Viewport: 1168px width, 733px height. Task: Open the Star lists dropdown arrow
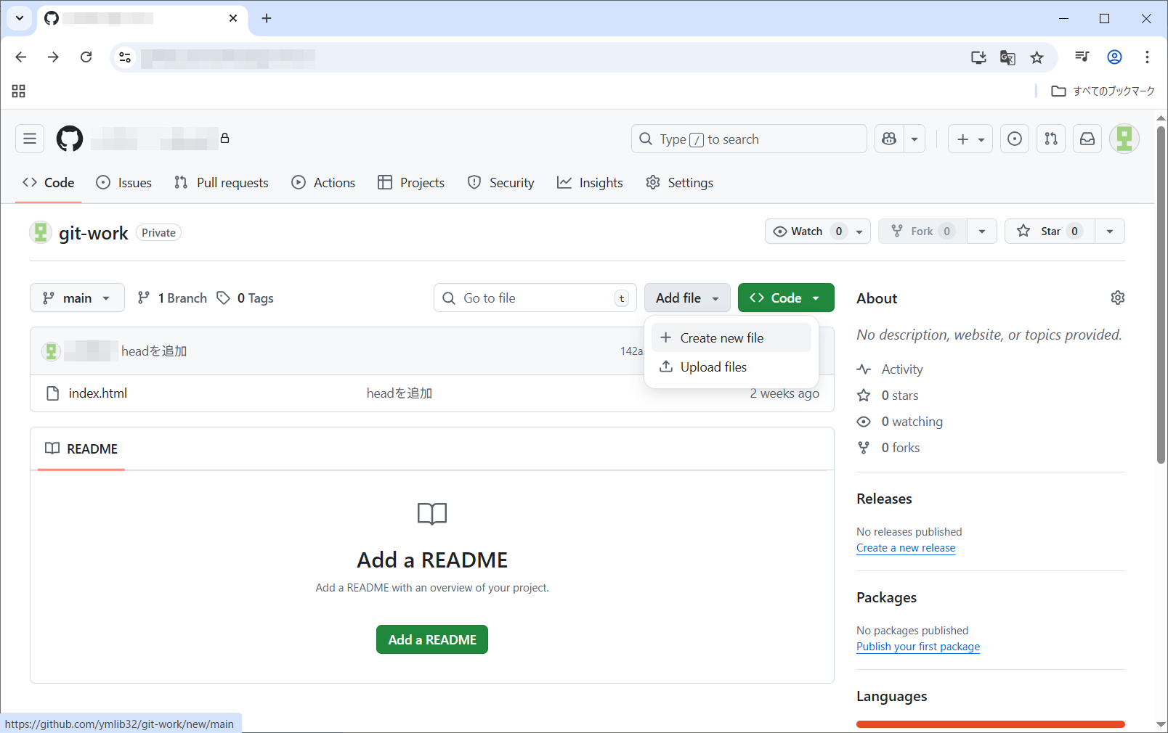tap(1109, 232)
